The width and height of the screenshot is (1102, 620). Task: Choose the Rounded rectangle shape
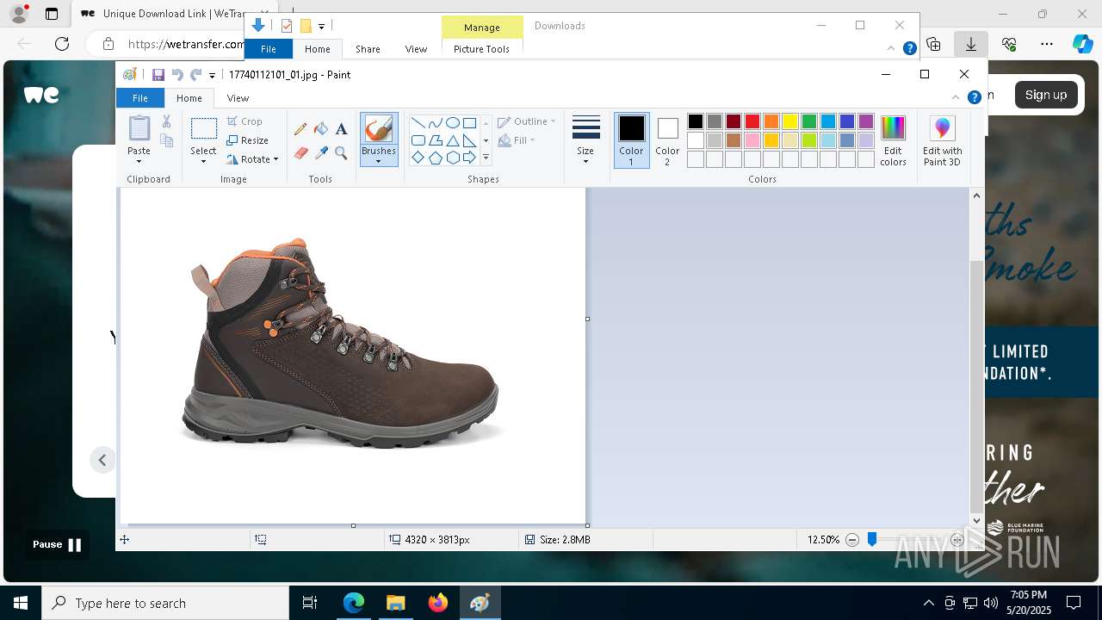pyautogui.click(x=418, y=140)
